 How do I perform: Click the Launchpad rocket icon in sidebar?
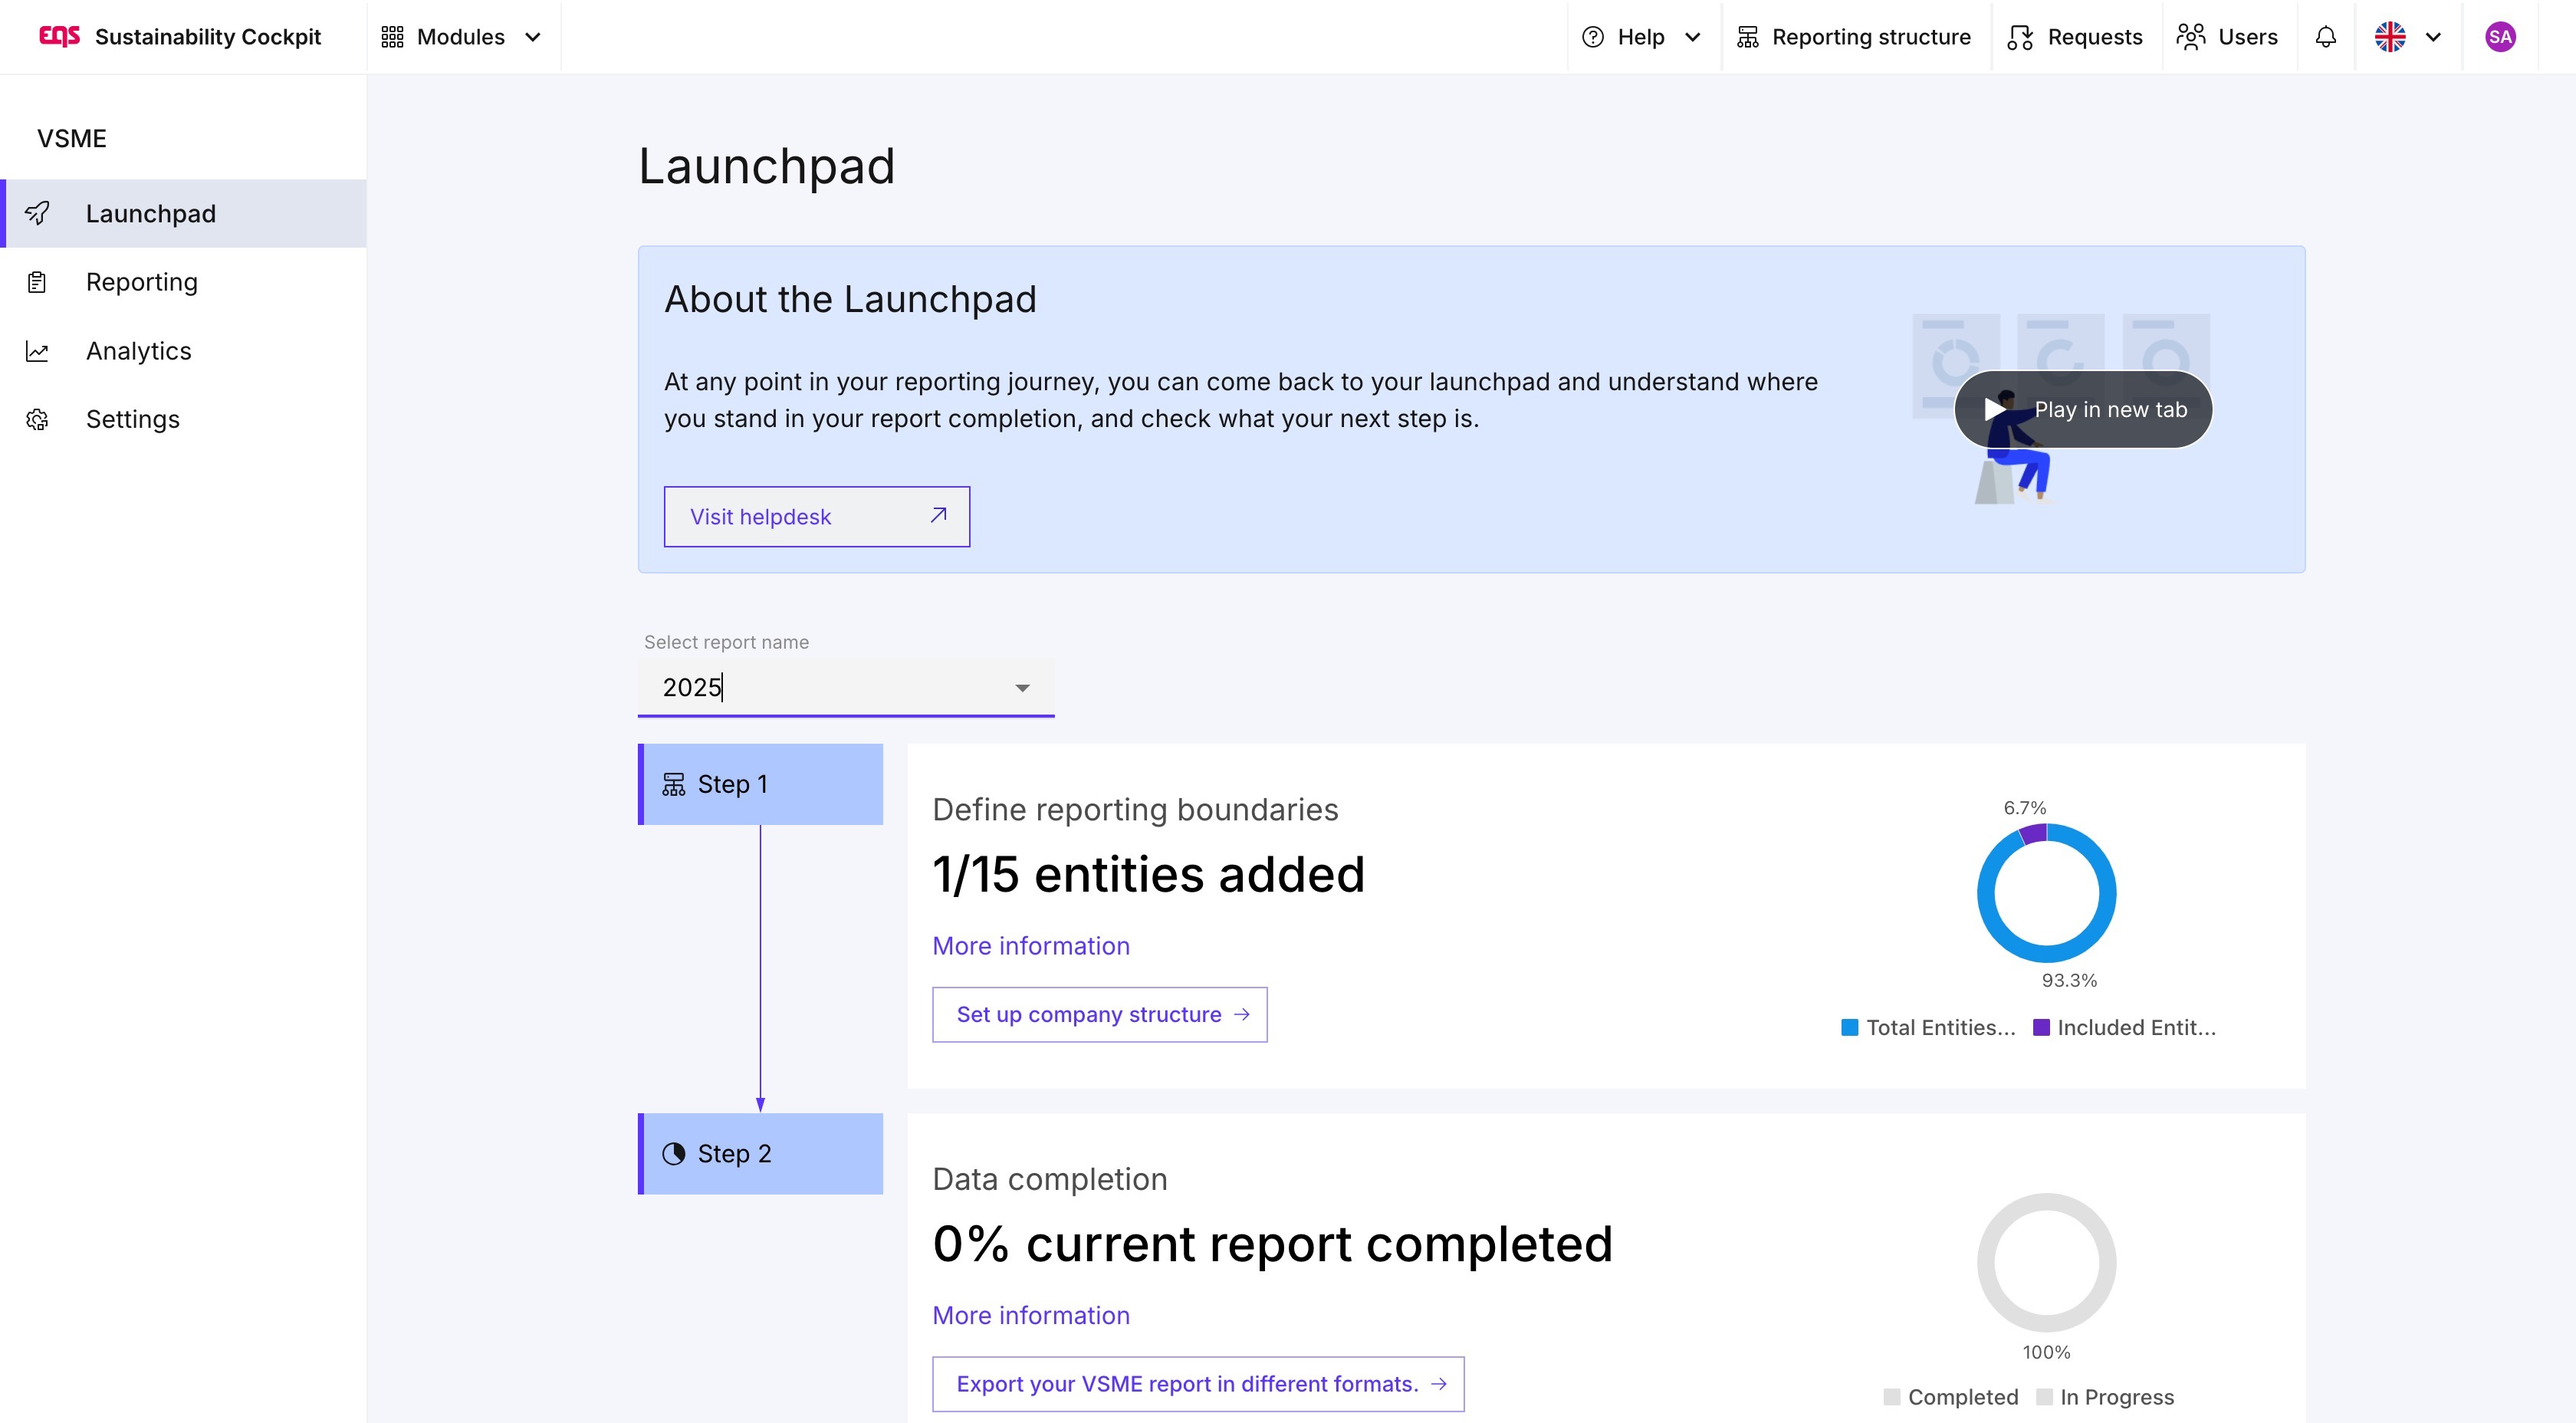tap(37, 213)
